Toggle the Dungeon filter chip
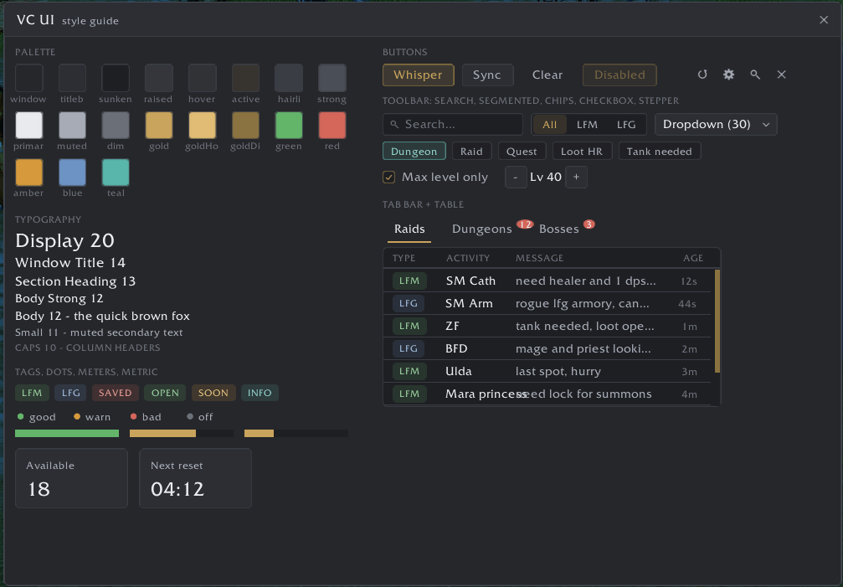 pyautogui.click(x=414, y=151)
